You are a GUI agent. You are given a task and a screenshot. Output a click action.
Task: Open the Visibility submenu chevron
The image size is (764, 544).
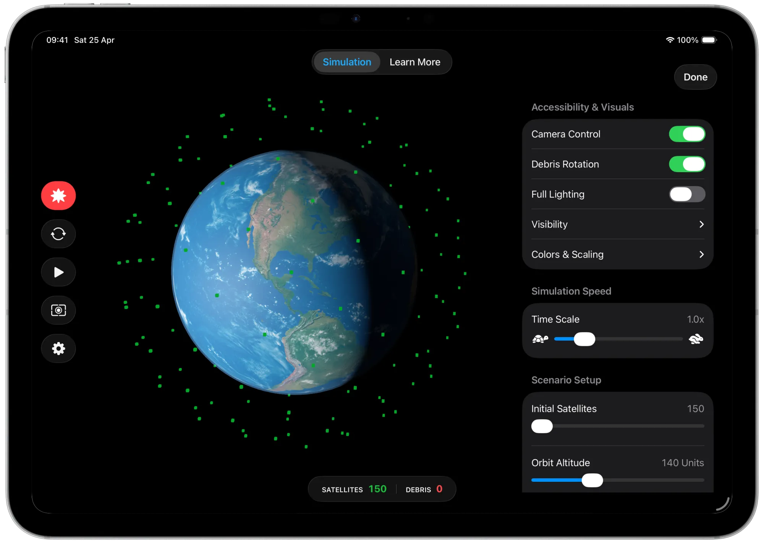click(x=701, y=224)
